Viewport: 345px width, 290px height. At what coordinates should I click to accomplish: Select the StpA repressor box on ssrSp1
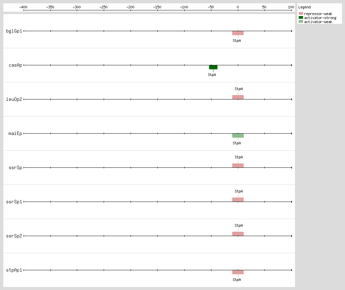point(238,200)
